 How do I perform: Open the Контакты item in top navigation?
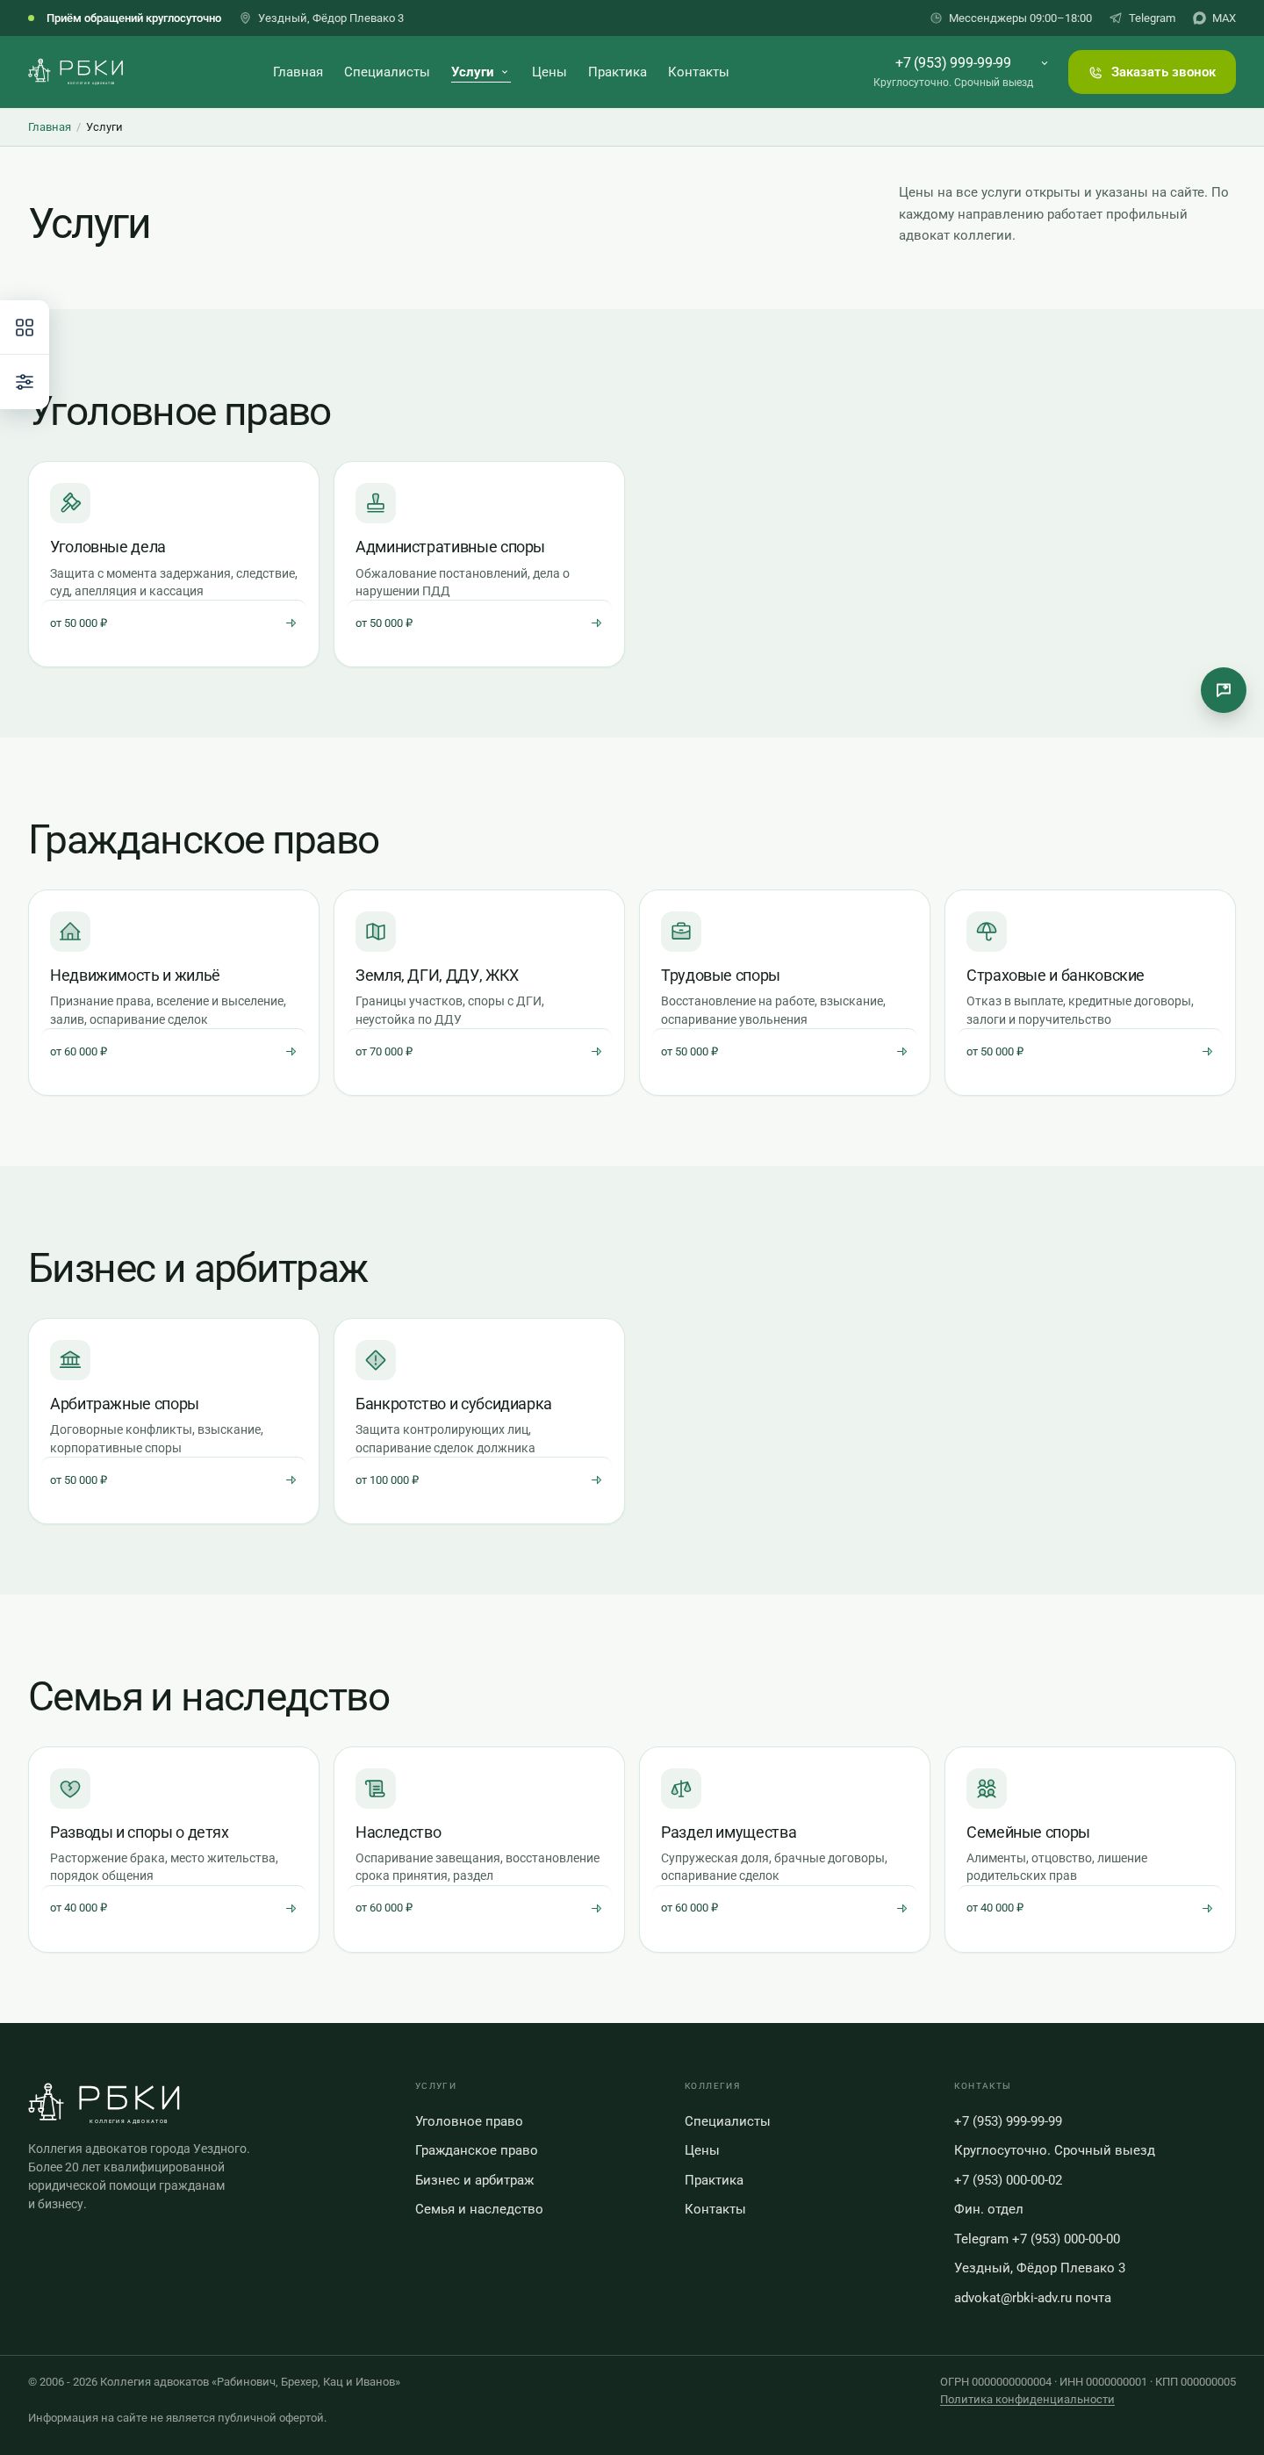[x=698, y=72]
